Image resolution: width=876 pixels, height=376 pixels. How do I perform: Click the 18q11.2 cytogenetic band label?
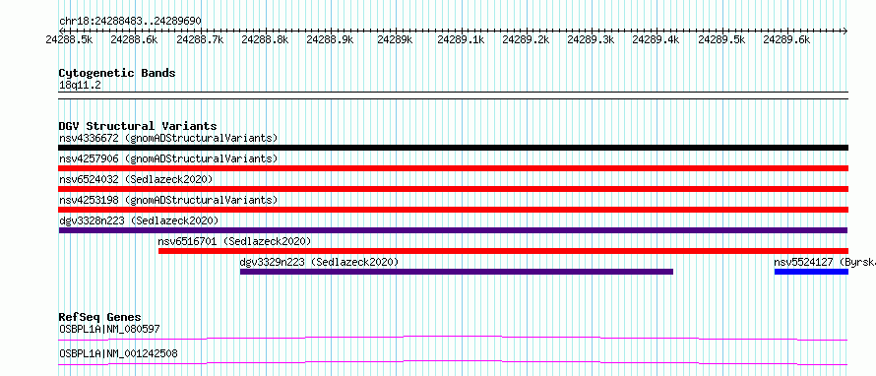pos(80,86)
